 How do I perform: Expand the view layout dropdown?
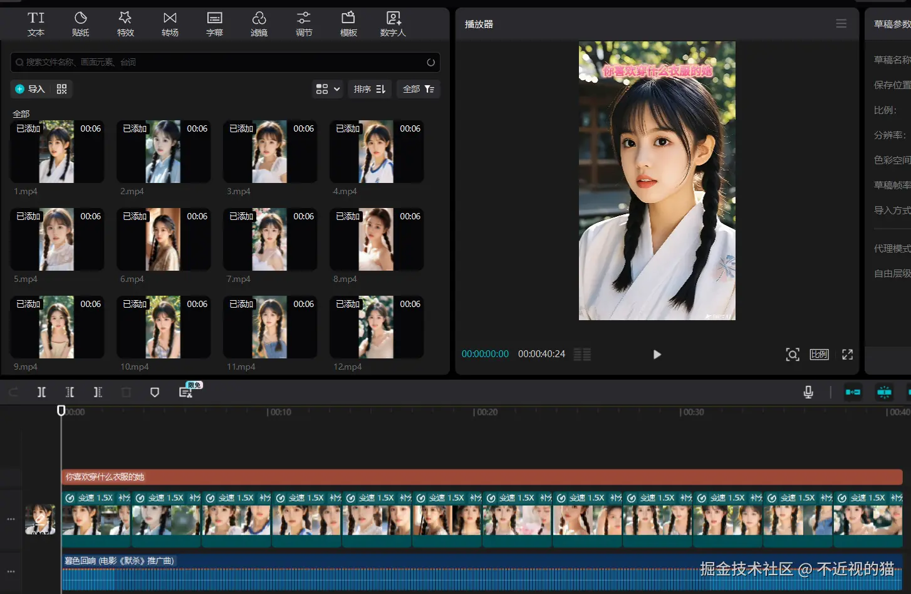[x=328, y=89]
